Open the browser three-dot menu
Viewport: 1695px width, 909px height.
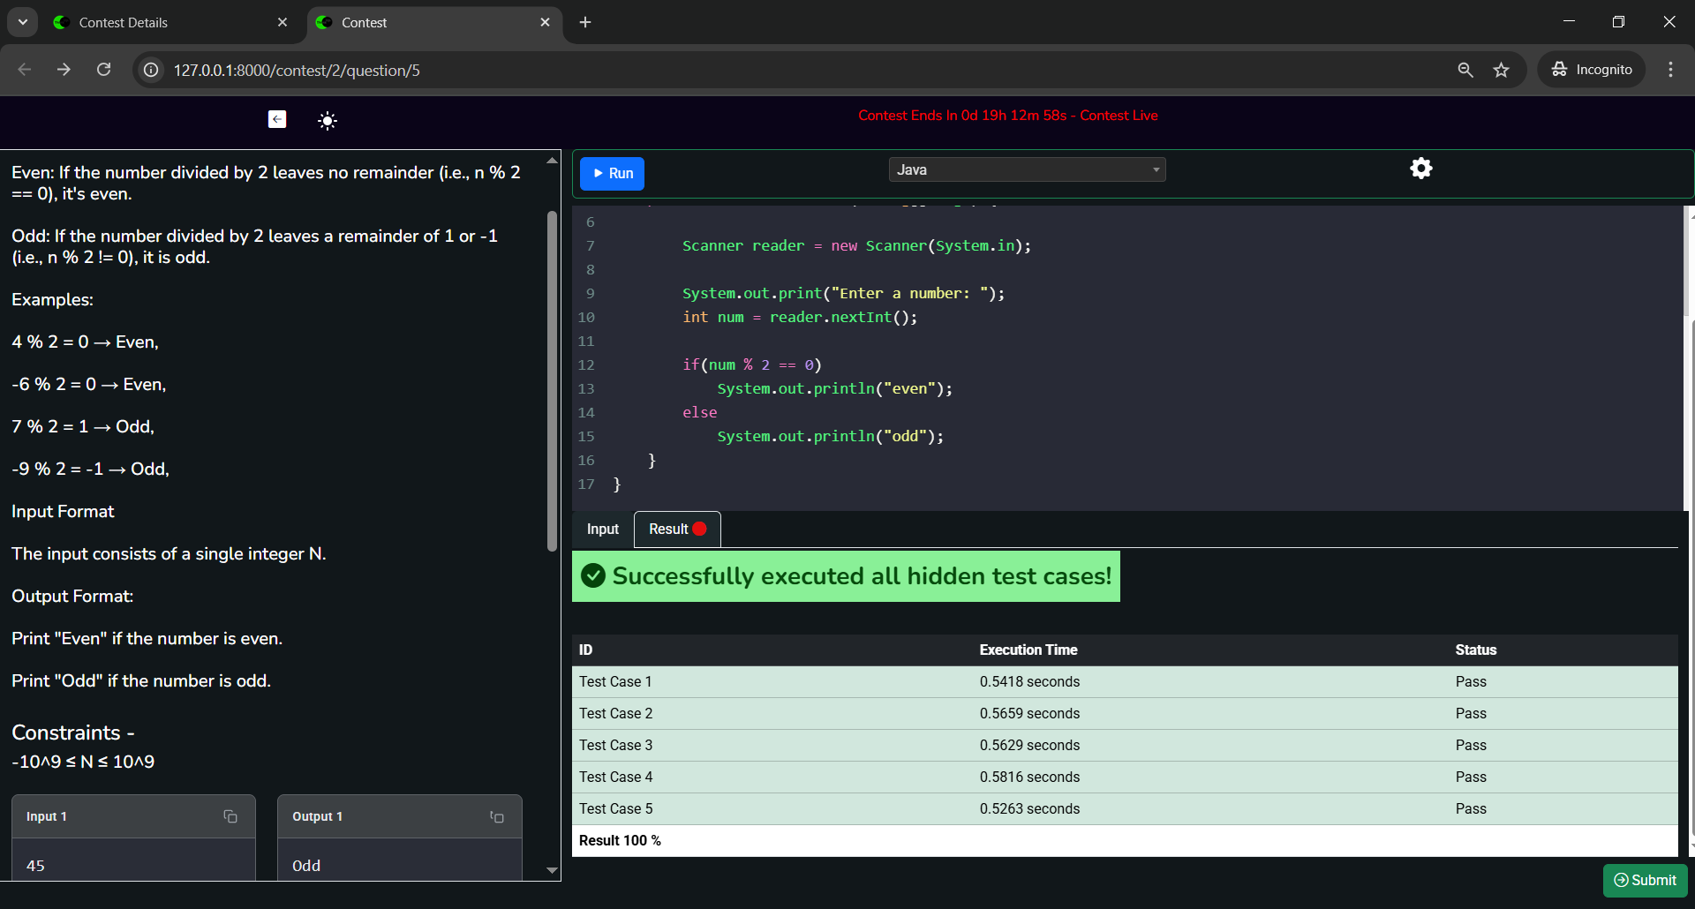1670,70
